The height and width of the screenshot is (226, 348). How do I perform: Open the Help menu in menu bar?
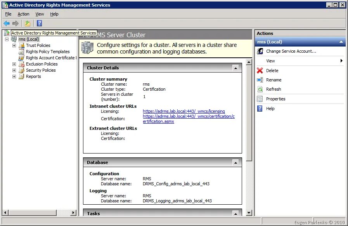(x=54, y=14)
